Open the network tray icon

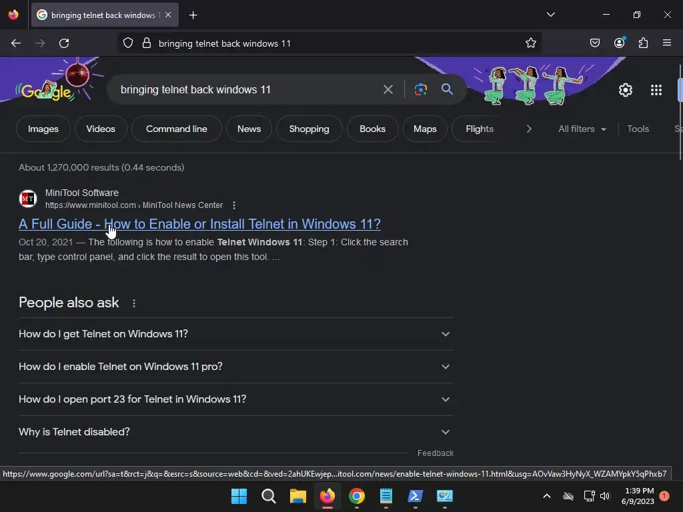coord(589,496)
